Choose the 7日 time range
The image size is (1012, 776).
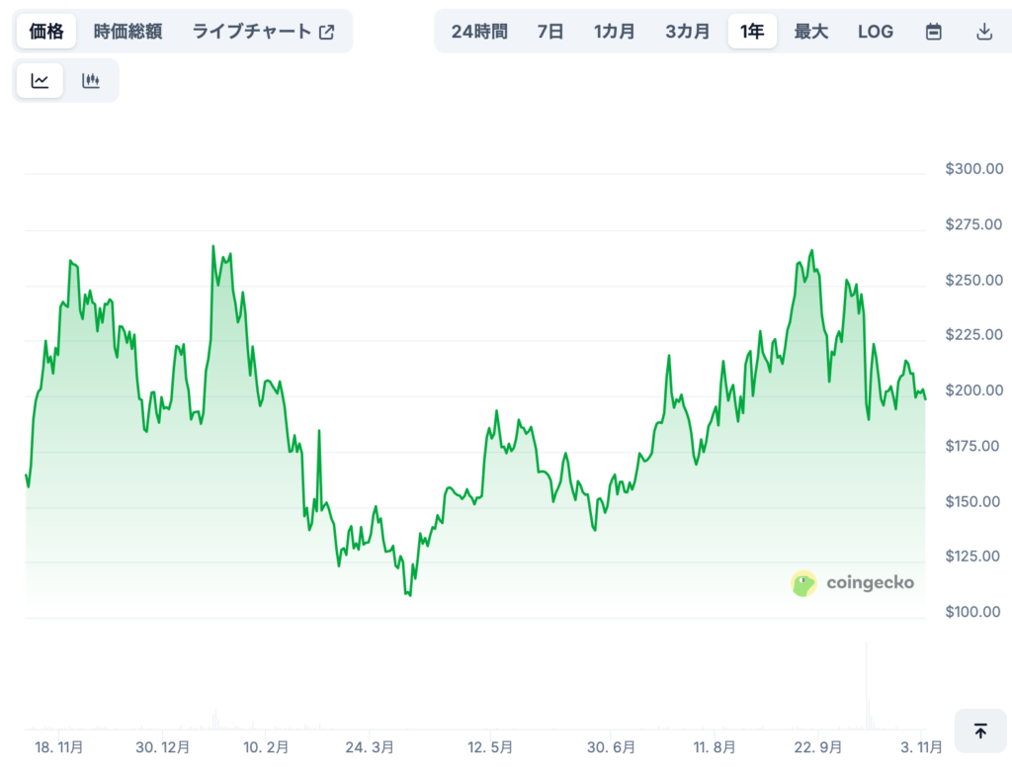tap(549, 31)
